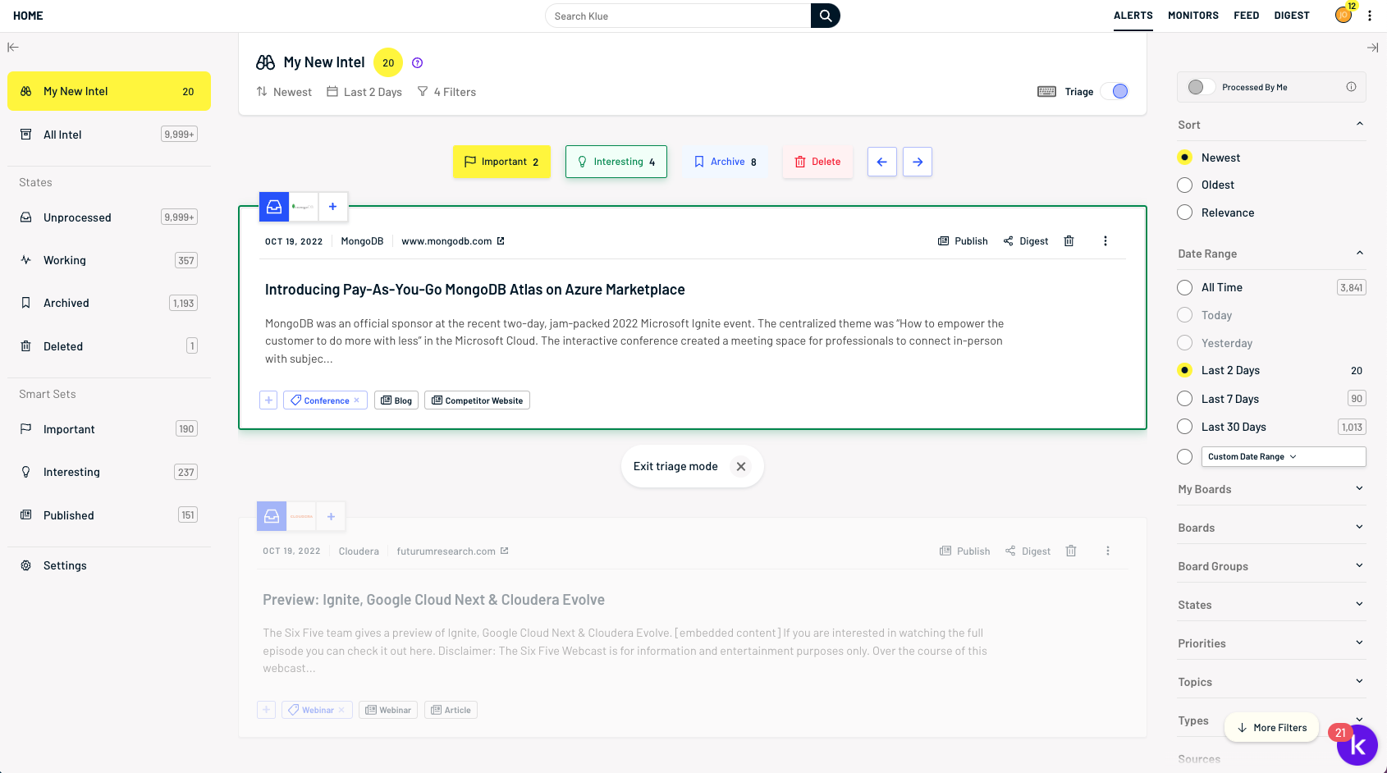1387x773 pixels.
Task: Click the help question mark icon
Action: 417,63
